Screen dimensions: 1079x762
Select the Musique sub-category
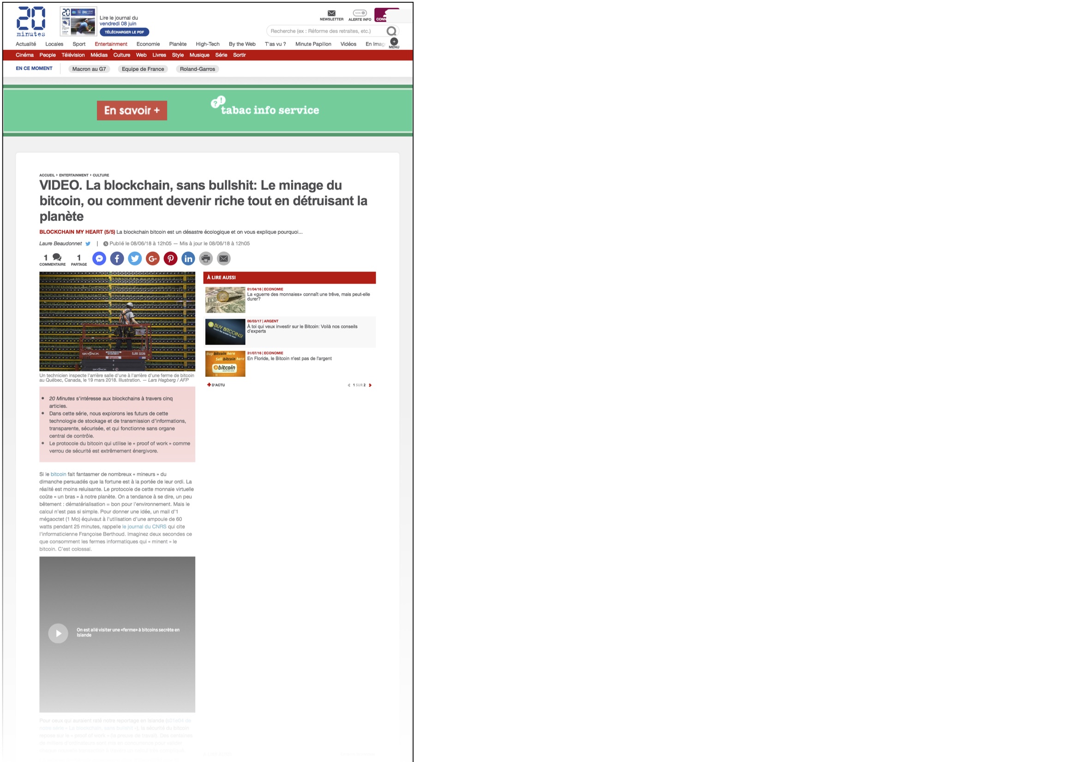click(199, 55)
